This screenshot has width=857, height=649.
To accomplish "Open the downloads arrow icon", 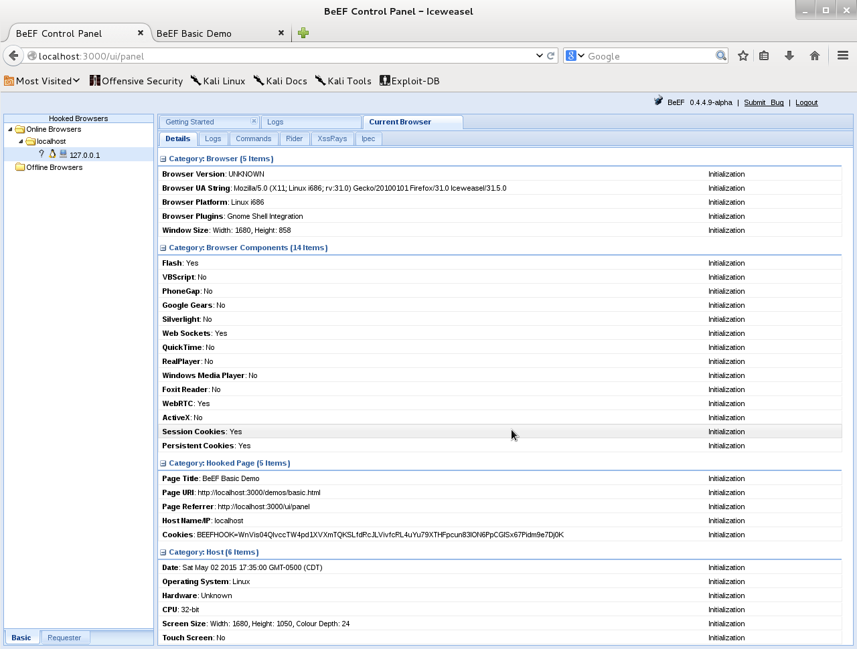I will [x=789, y=56].
